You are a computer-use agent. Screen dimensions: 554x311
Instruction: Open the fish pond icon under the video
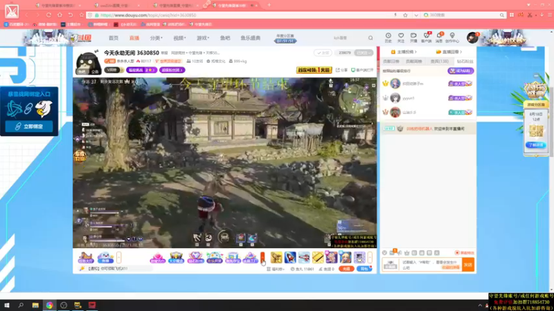pos(105,258)
